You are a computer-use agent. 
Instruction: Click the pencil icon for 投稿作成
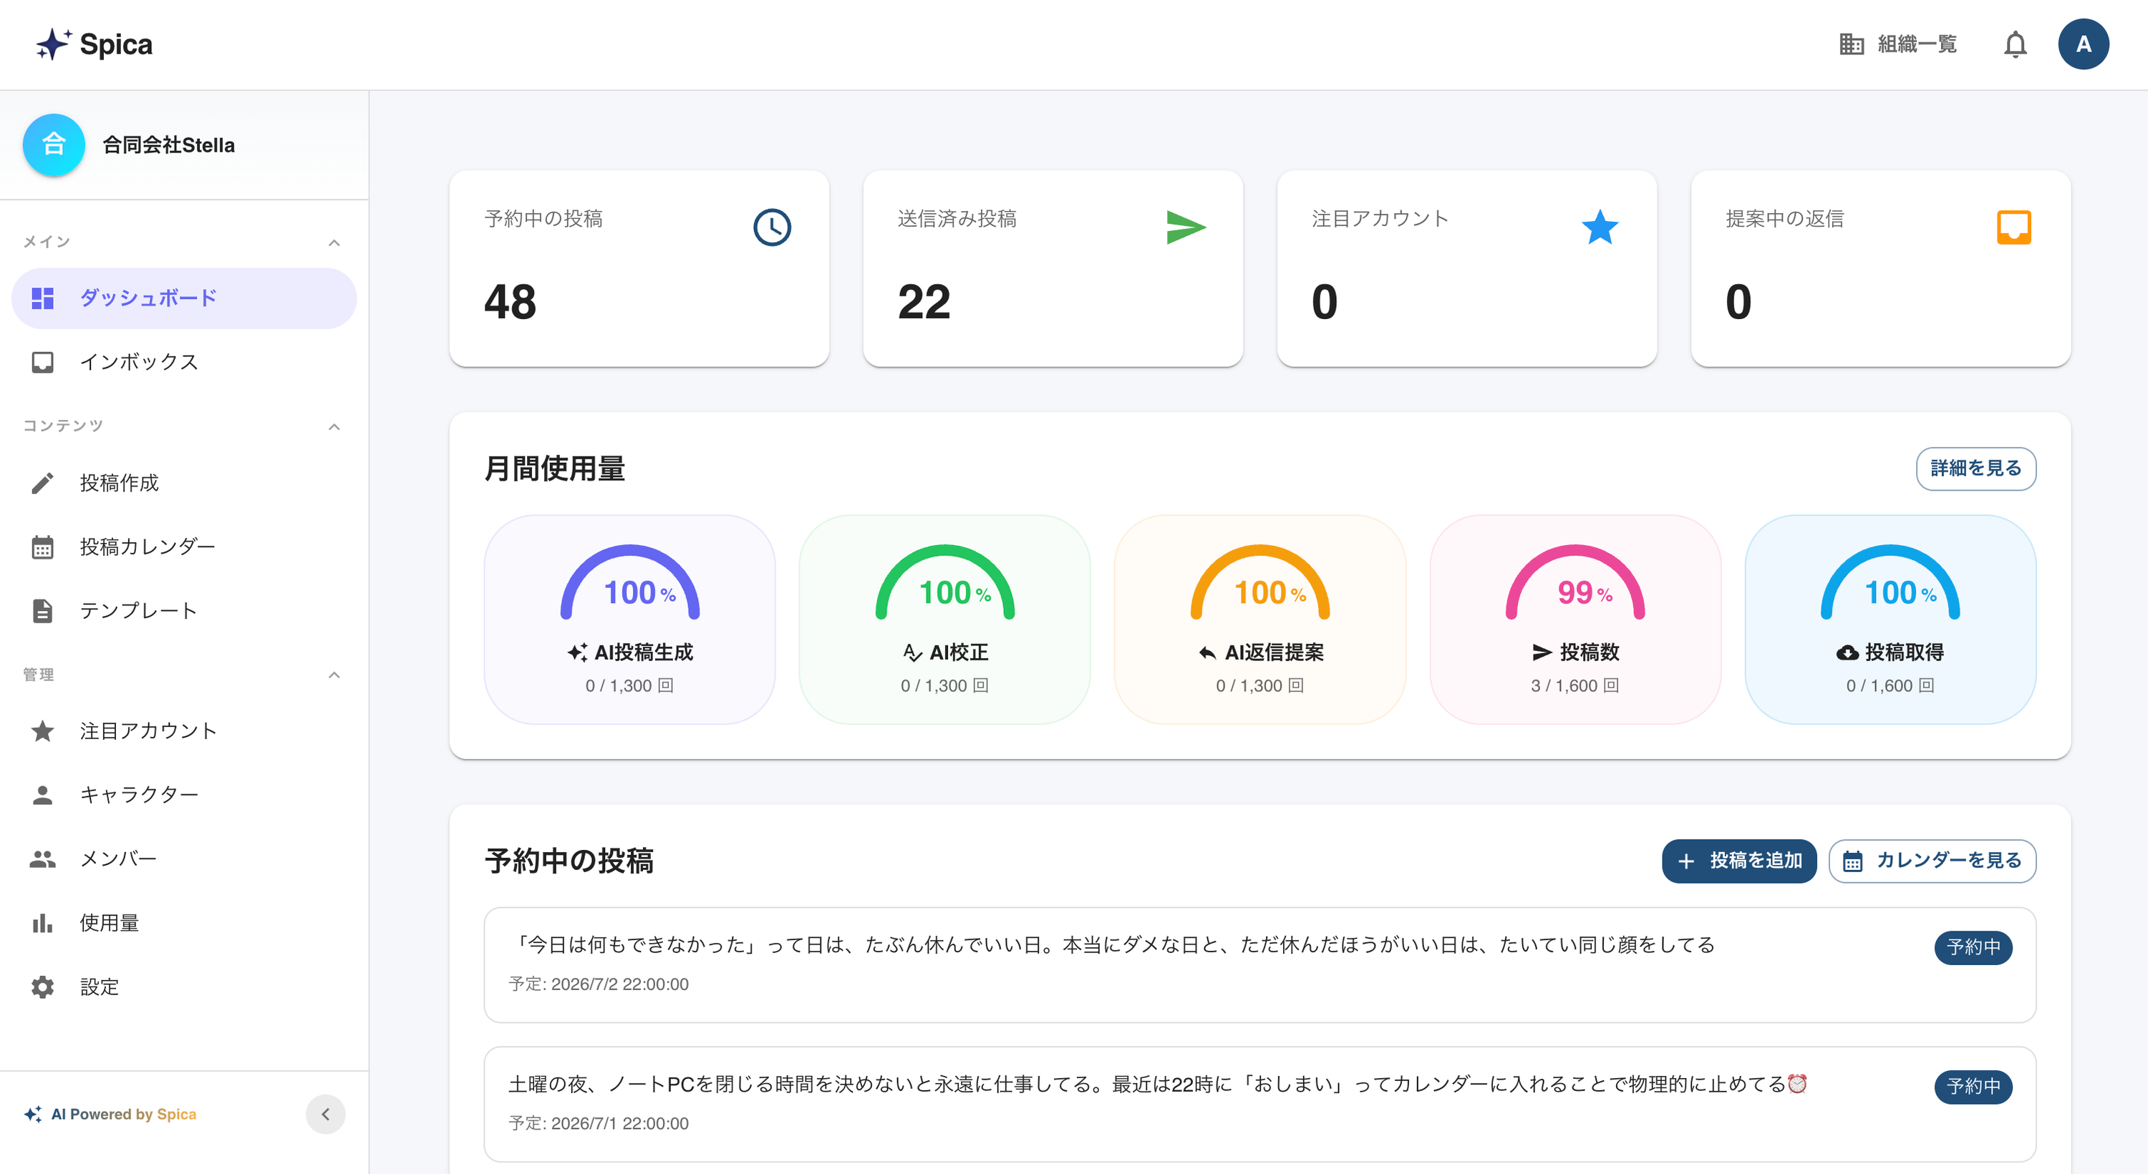coord(42,482)
